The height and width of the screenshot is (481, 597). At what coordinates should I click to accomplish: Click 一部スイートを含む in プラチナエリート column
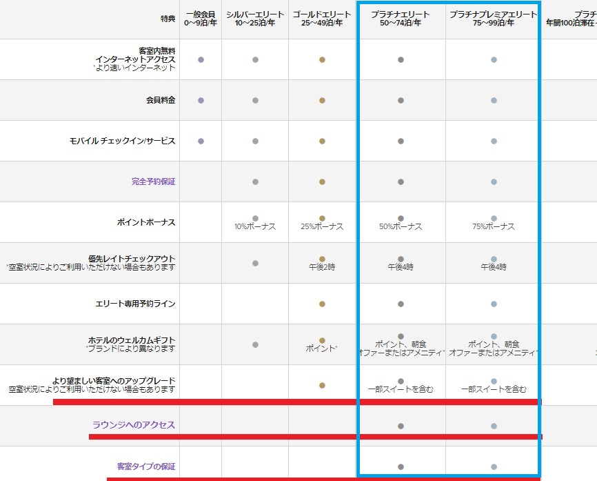(x=401, y=389)
